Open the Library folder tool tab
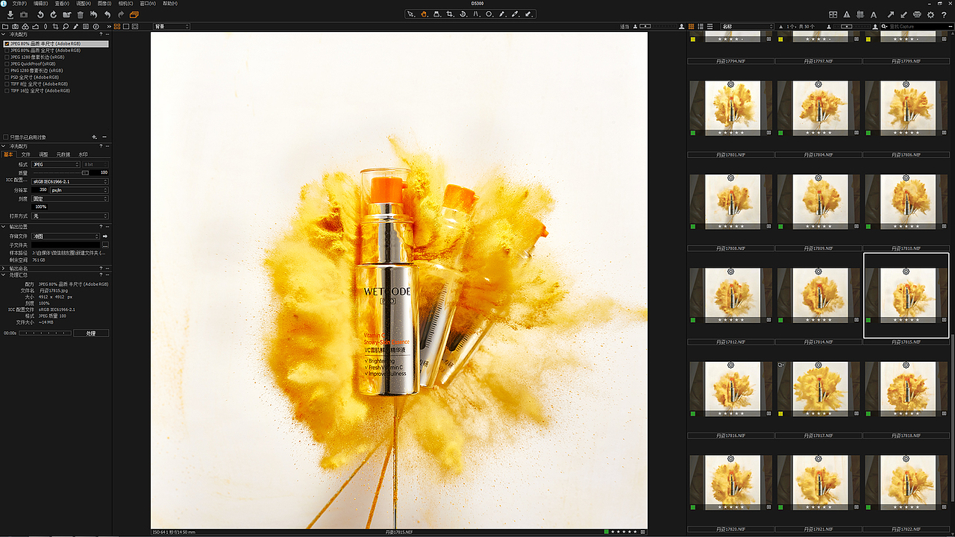Image resolution: width=955 pixels, height=537 pixels. point(5,26)
